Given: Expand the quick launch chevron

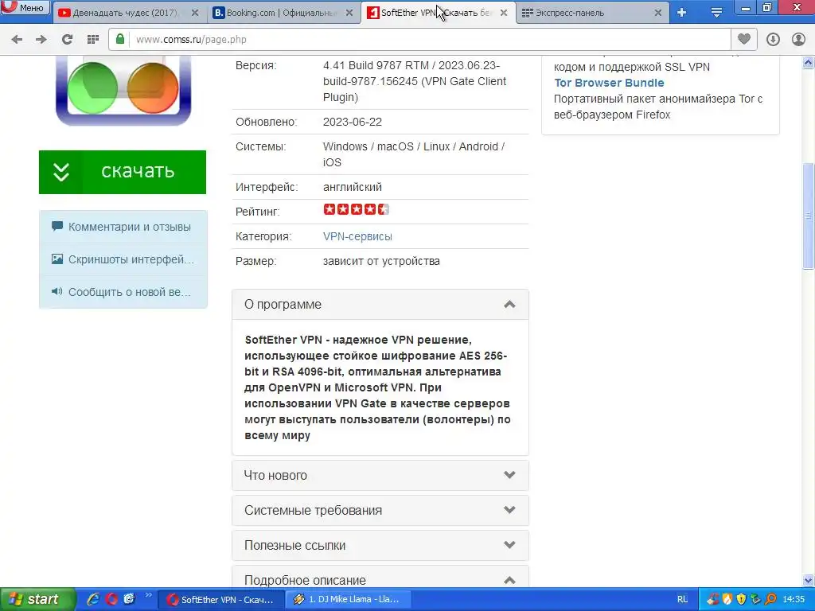Looking at the screenshot, I should pos(148,595).
